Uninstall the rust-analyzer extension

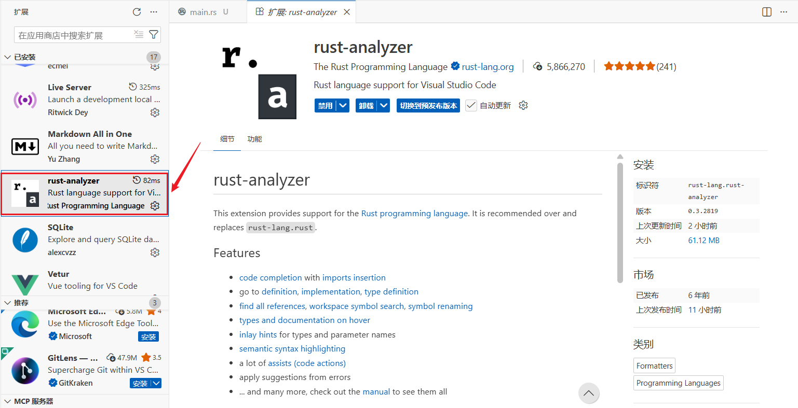click(367, 105)
